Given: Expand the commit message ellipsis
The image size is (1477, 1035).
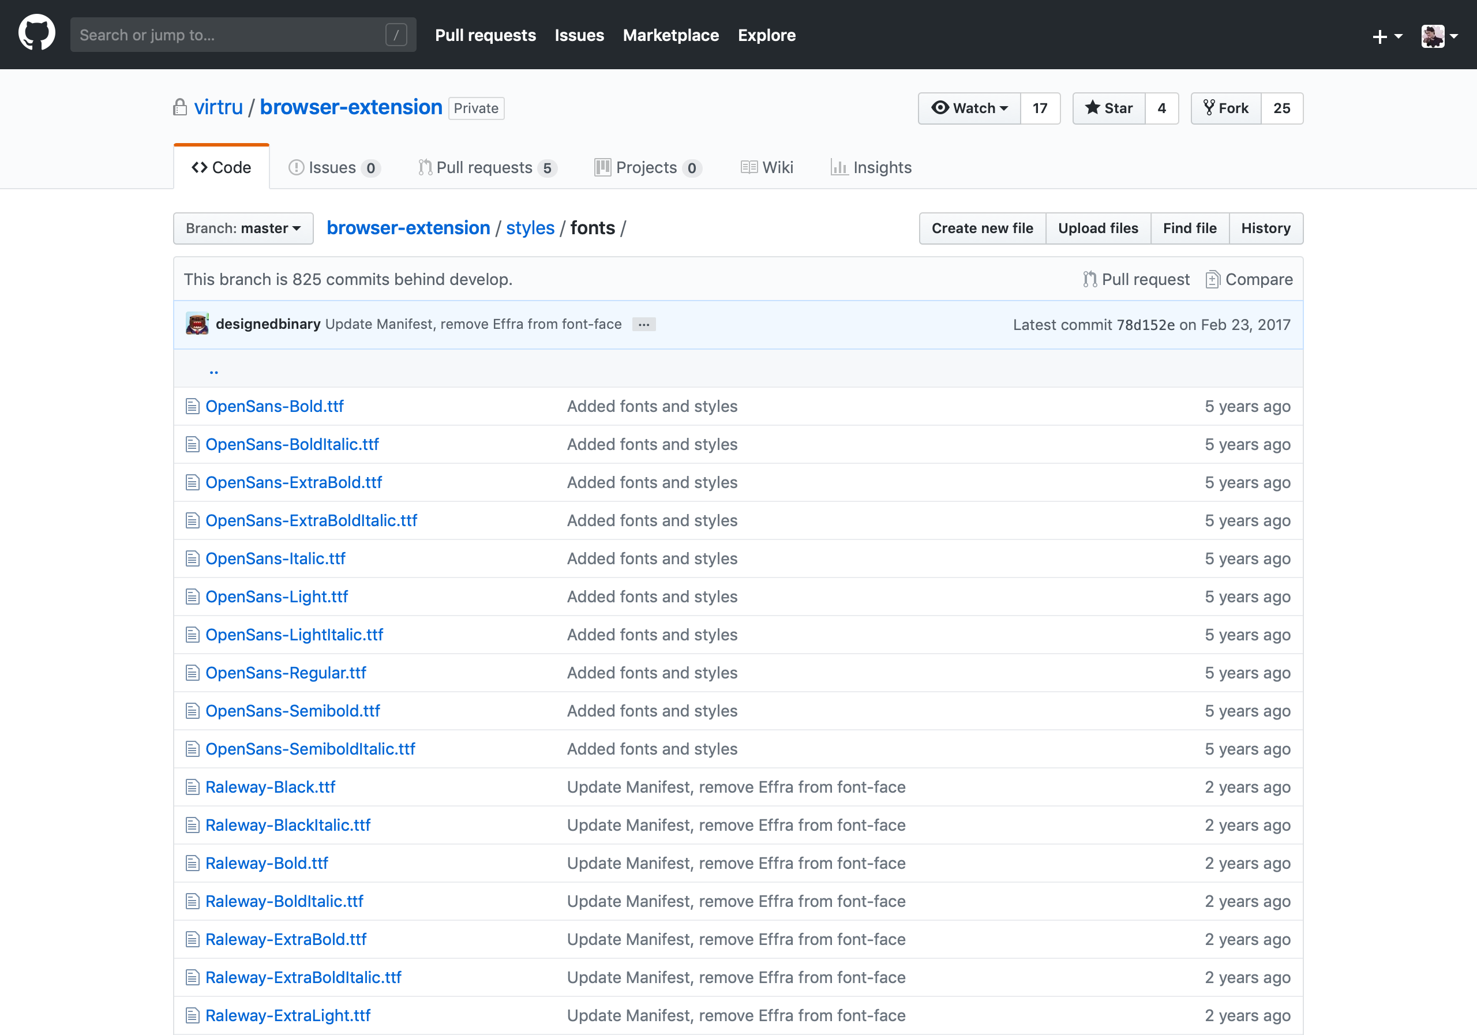Looking at the screenshot, I should (644, 324).
